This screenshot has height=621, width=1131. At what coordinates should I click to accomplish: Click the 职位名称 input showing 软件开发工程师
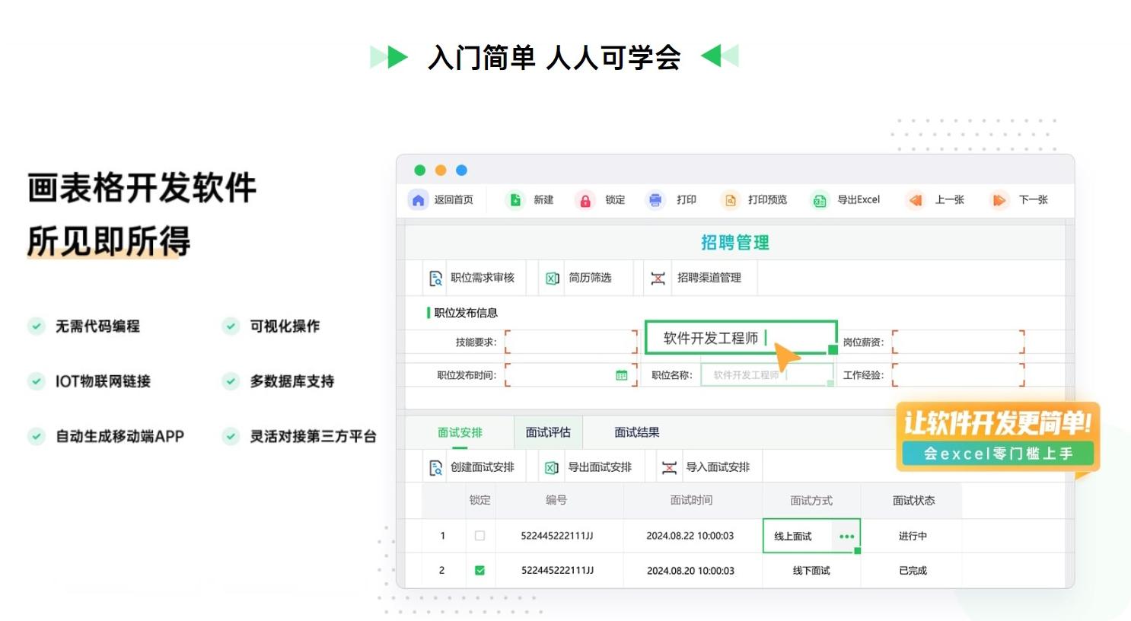tap(765, 374)
